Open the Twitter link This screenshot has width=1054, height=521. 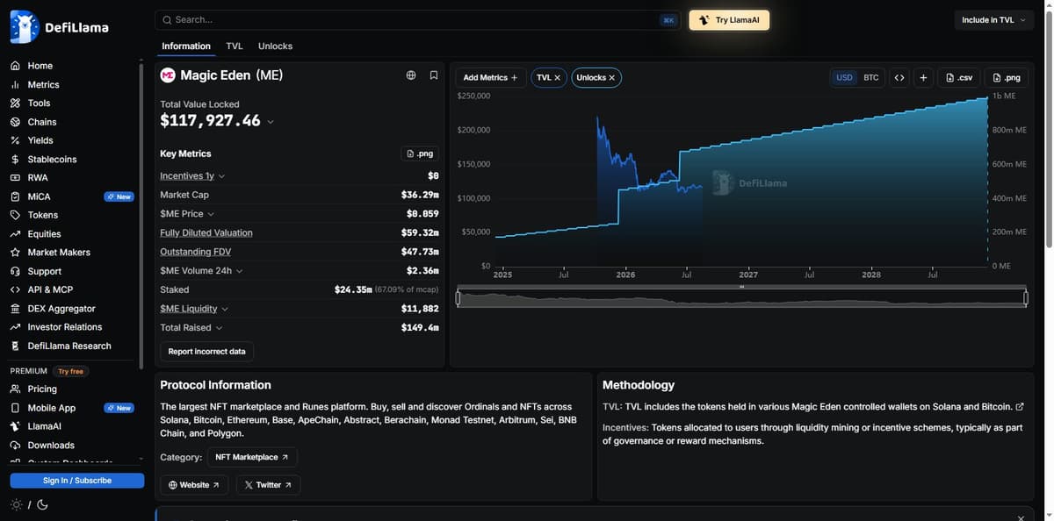click(268, 484)
